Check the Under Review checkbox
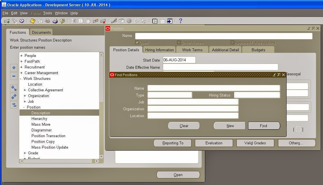 pyautogui.click(x=178, y=42)
